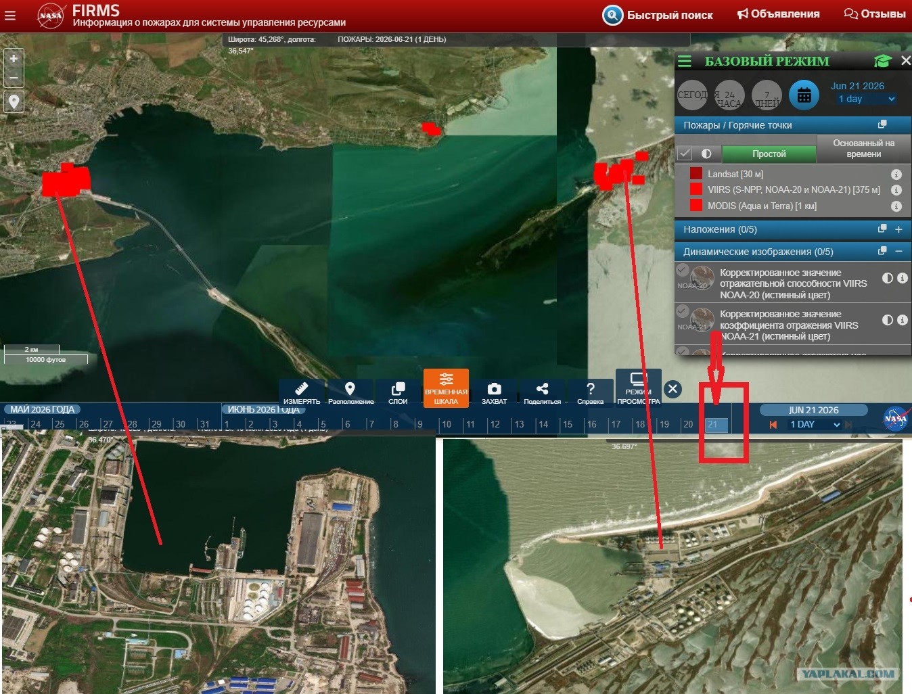Viewport: 912px width, 694px height.
Task: Switch to the Простой tab
Action: click(x=769, y=154)
